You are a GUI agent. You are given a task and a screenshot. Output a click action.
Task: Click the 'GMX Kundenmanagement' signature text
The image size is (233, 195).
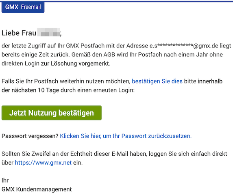tap(37, 189)
